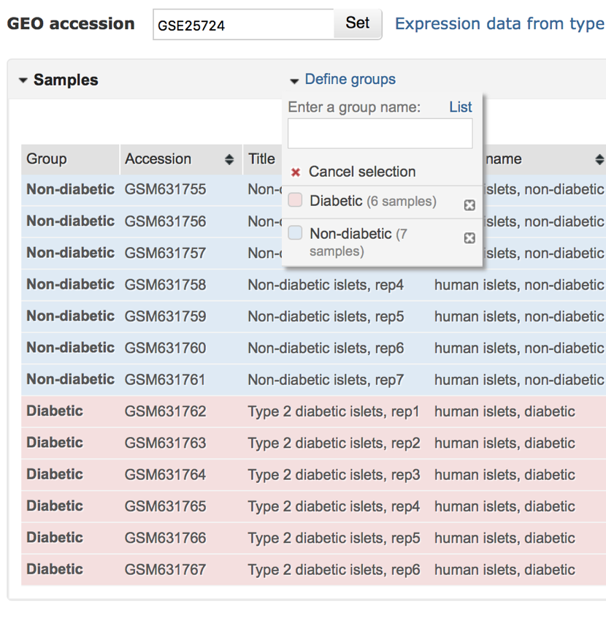
Task: Open the List link in group popup
Action: pos(460,107)
